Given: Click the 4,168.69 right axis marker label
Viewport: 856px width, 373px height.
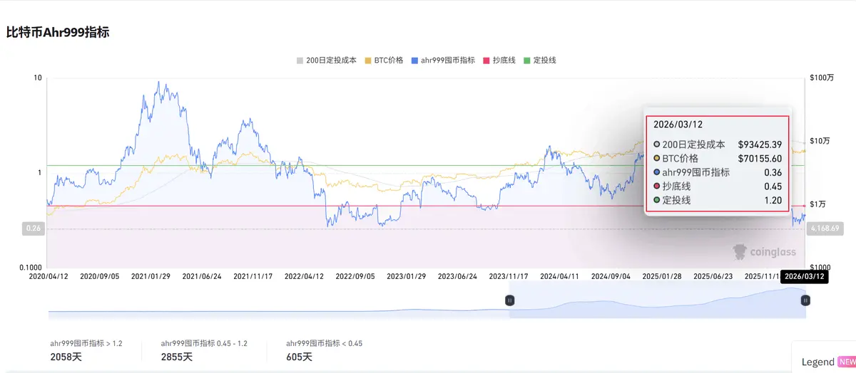Looking at the screenshot, I should pos(825,228).
